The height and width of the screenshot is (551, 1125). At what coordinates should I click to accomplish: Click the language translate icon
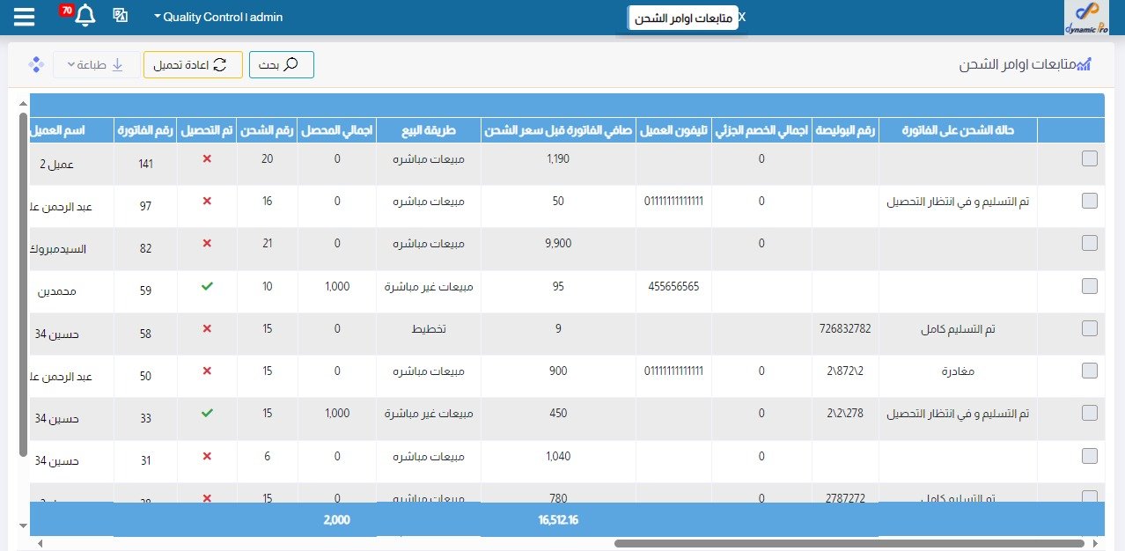point(121,16)
